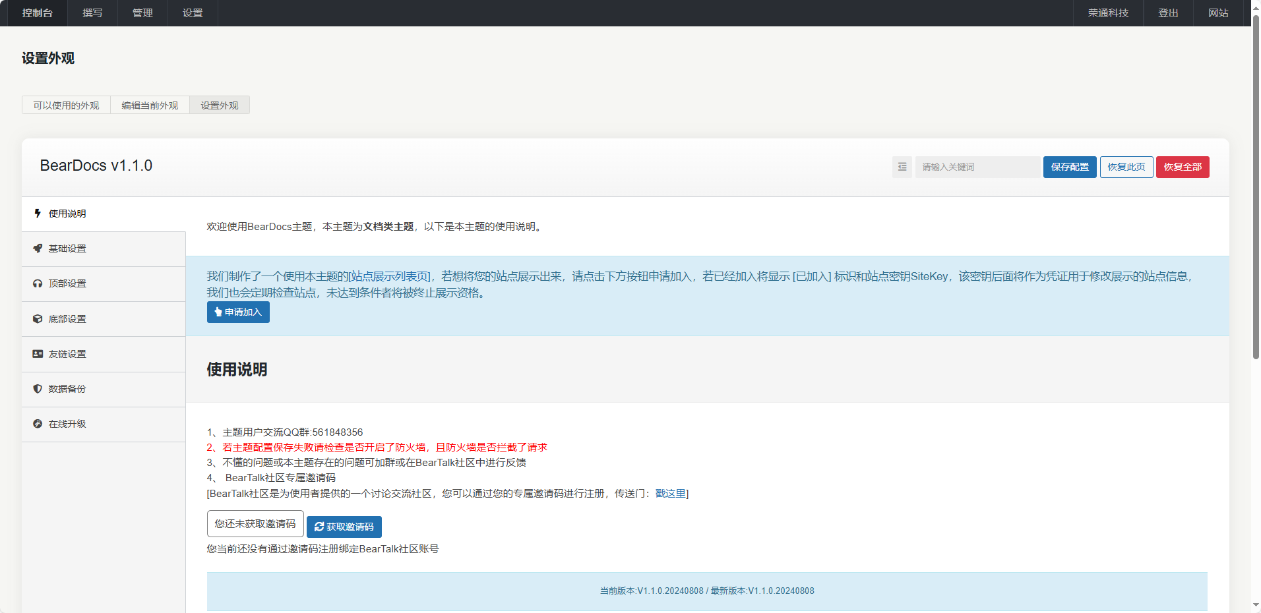Click the red 恢复全部 button
Screen dimensions: 1261x613
point(1182,167)
